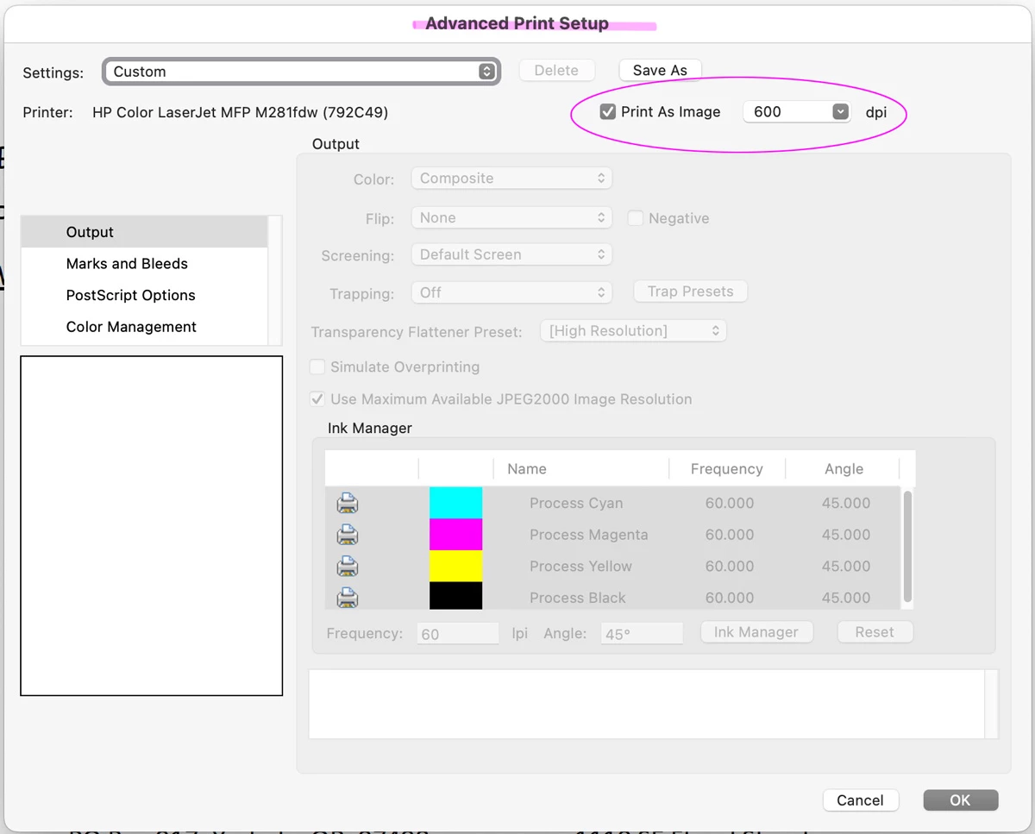This screenshot has width=1035, height=834.
Task: Click the 45.000 angle value for Process Magenta
Action: tap(846, 535)
